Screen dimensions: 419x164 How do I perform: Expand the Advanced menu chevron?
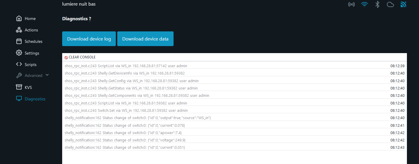click(x=47, y=75)
